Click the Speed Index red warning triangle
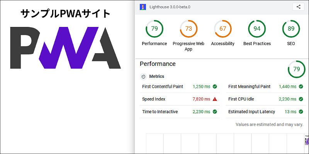 point(215,99)
